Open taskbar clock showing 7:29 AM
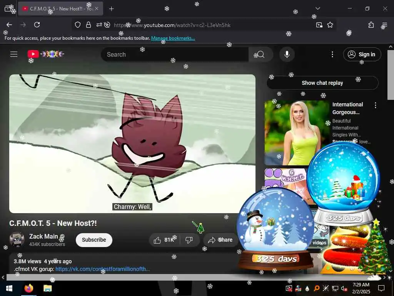This screenshot has width=394, height=296. [x=361, y=288]
